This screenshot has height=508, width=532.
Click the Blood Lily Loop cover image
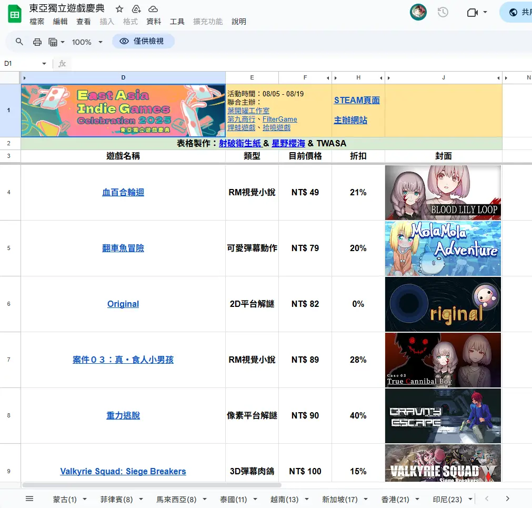tap(443, 193)
